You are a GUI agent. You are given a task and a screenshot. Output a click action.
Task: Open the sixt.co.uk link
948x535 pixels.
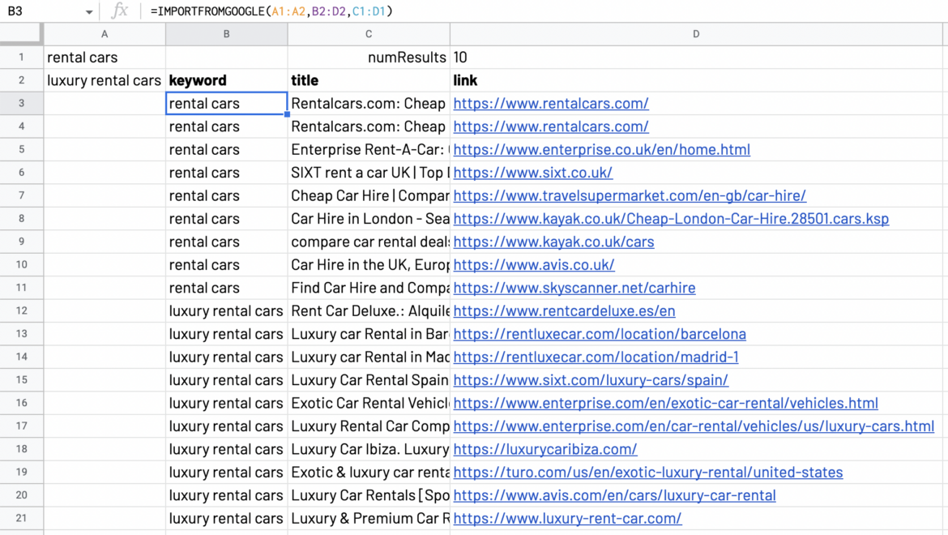532,172
